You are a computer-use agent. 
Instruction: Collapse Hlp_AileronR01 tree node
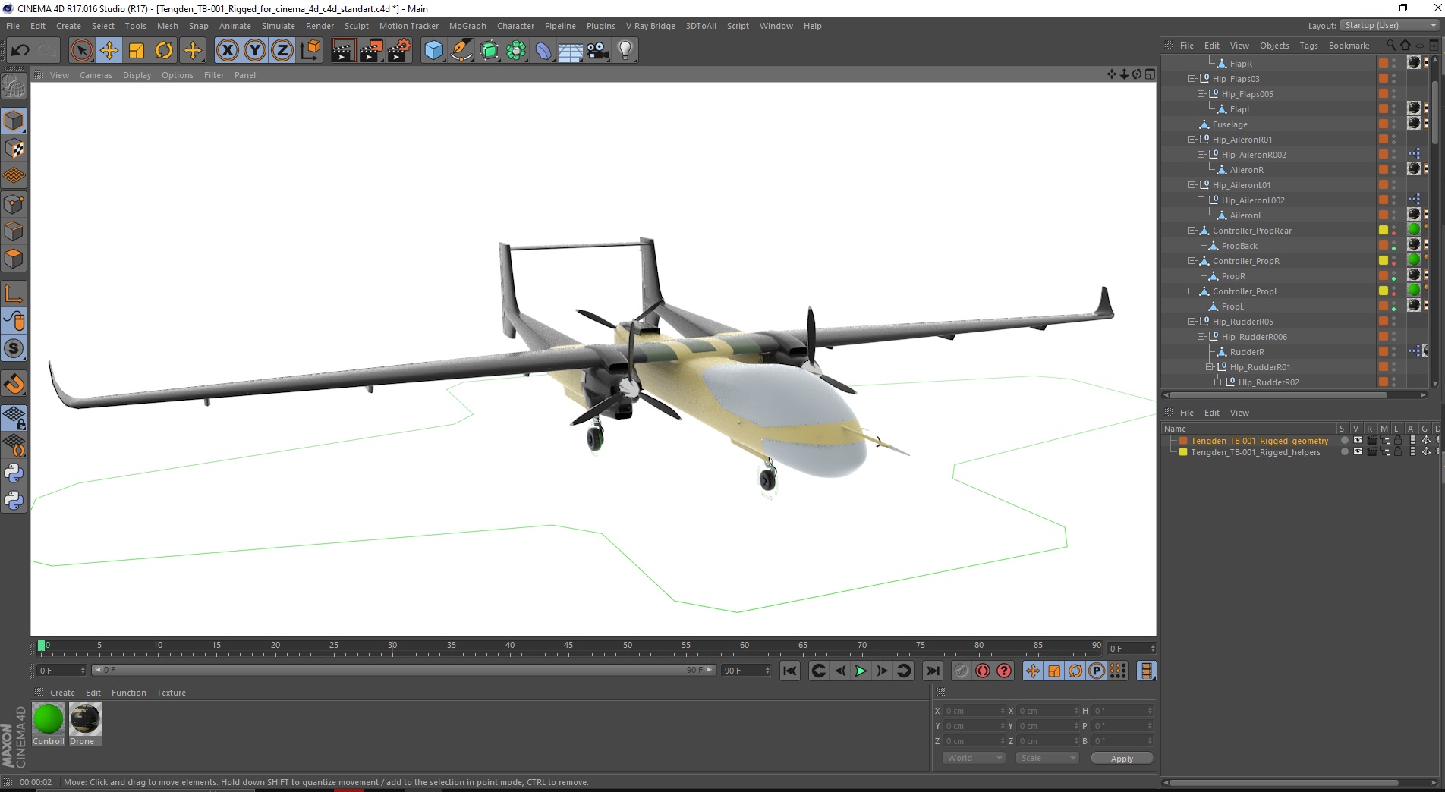[1192, 140]
